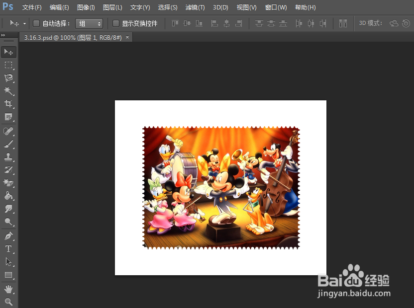
Task: Click Distribute bottom edges icon
Action: click(x=283, y=23)
